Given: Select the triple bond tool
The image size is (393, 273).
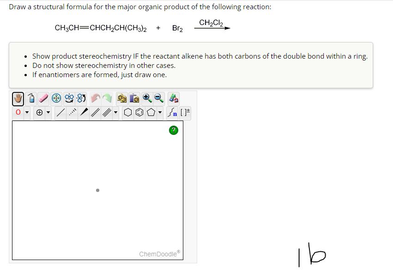Looking at the screenshot, I should 107,113.
